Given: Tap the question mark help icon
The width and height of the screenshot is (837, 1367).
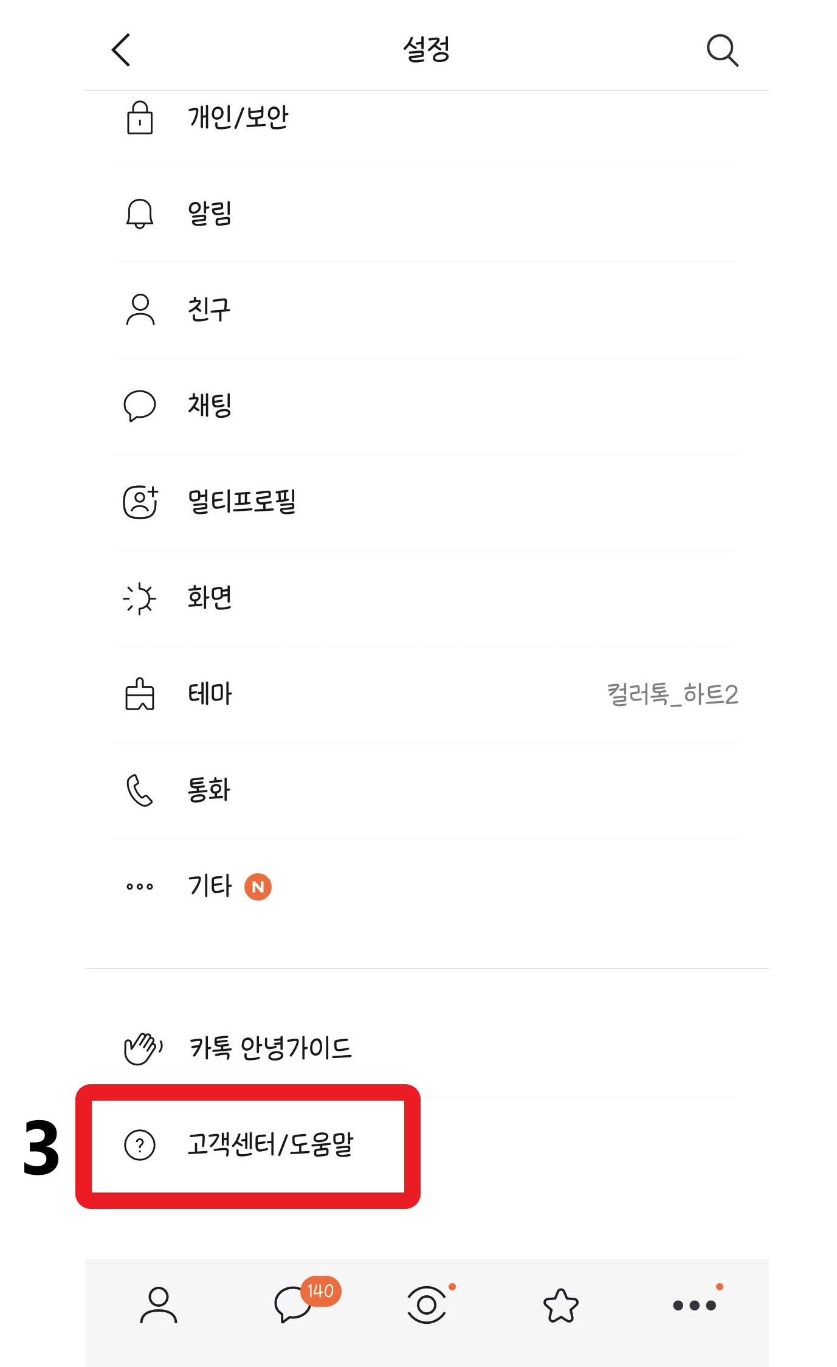Looking at the screenshot, I should click(140, 1144).
